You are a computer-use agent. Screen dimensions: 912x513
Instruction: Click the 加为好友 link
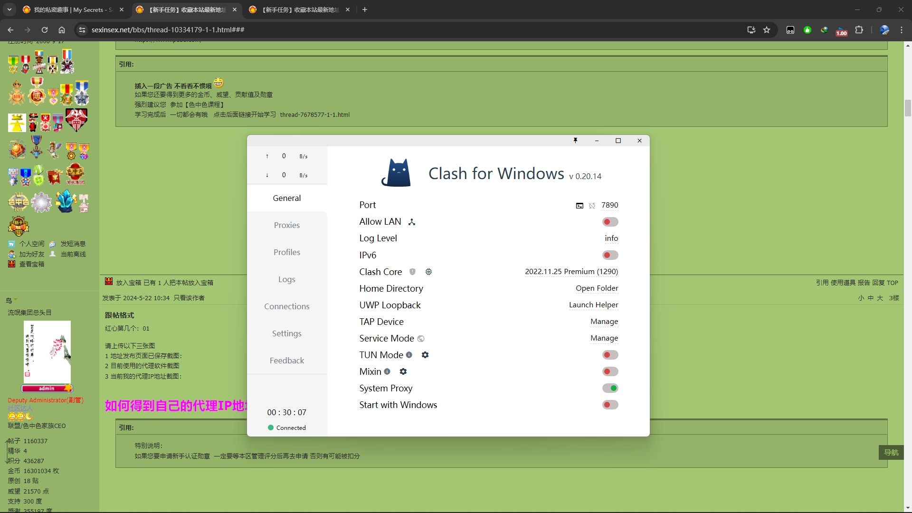(x=32, y=254)
